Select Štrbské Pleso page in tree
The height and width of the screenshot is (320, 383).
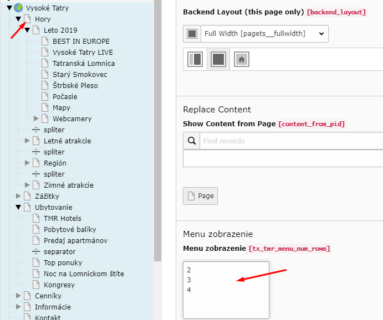[75, 85]
